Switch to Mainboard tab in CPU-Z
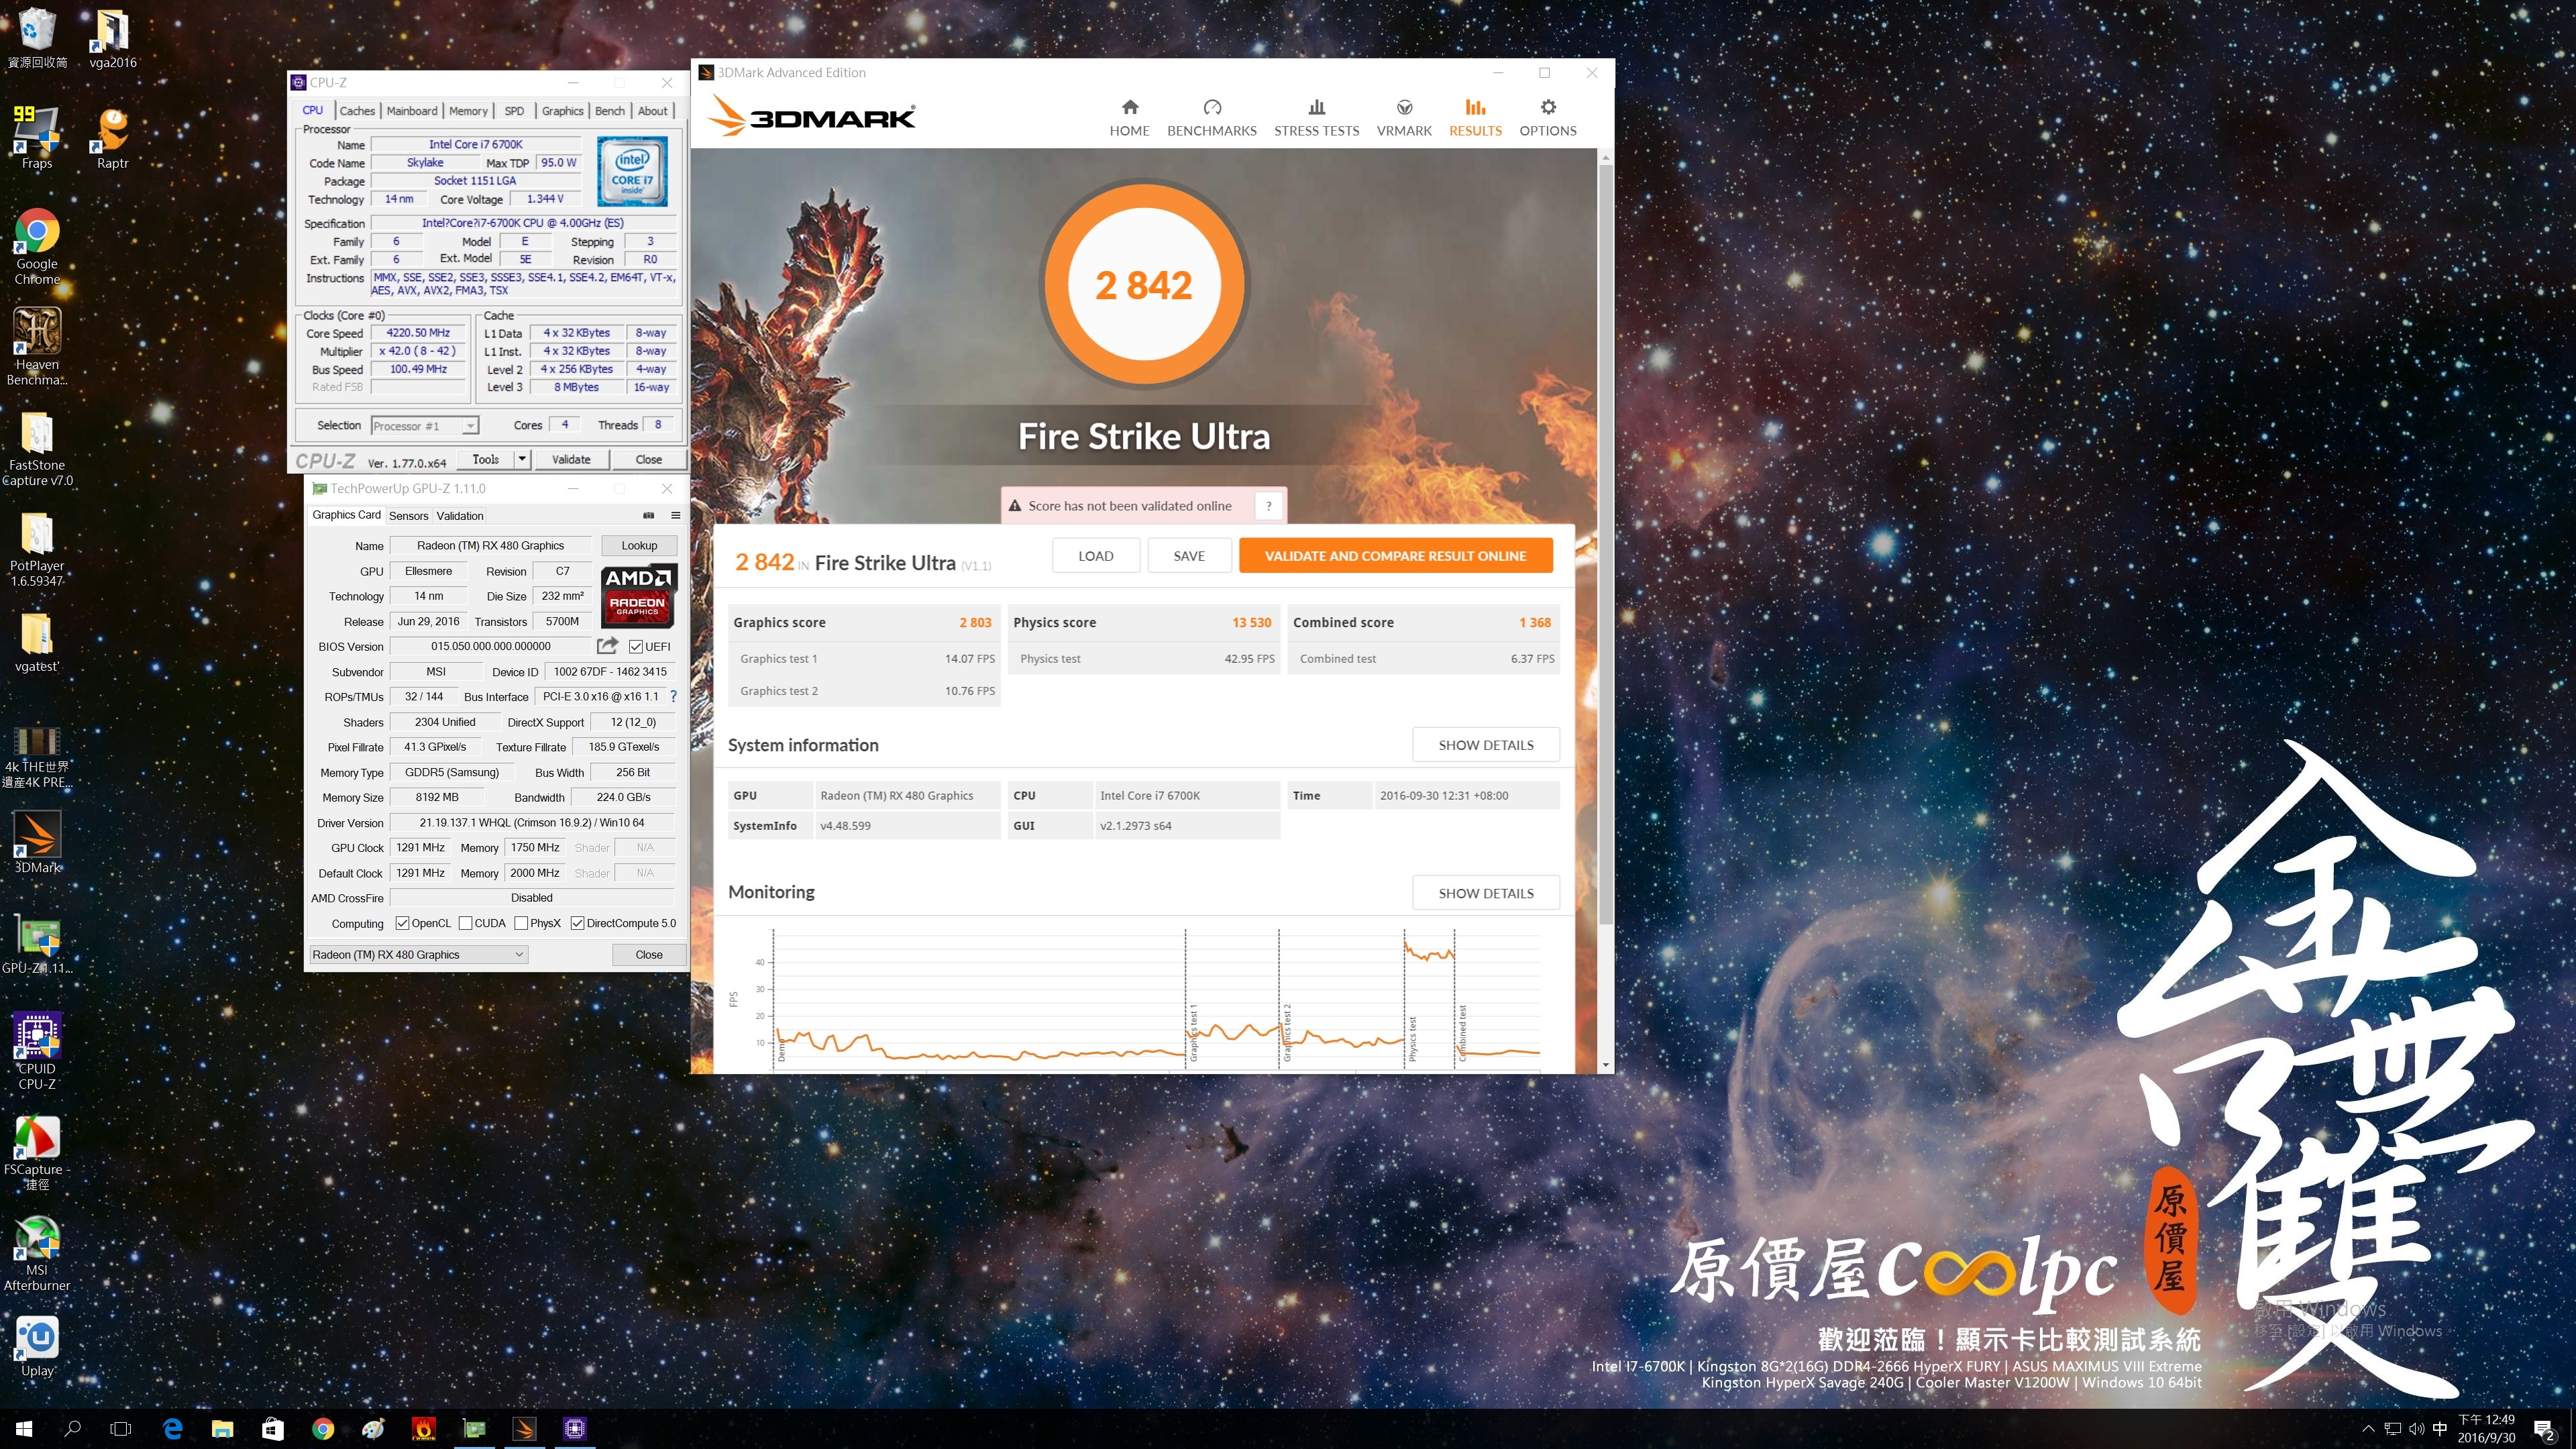This screenshot has width=2576, height=1449. coord(412,111)
